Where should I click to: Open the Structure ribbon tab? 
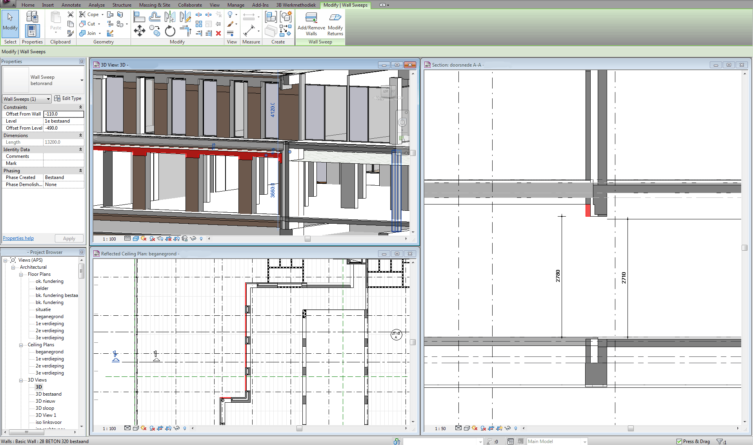122,5
